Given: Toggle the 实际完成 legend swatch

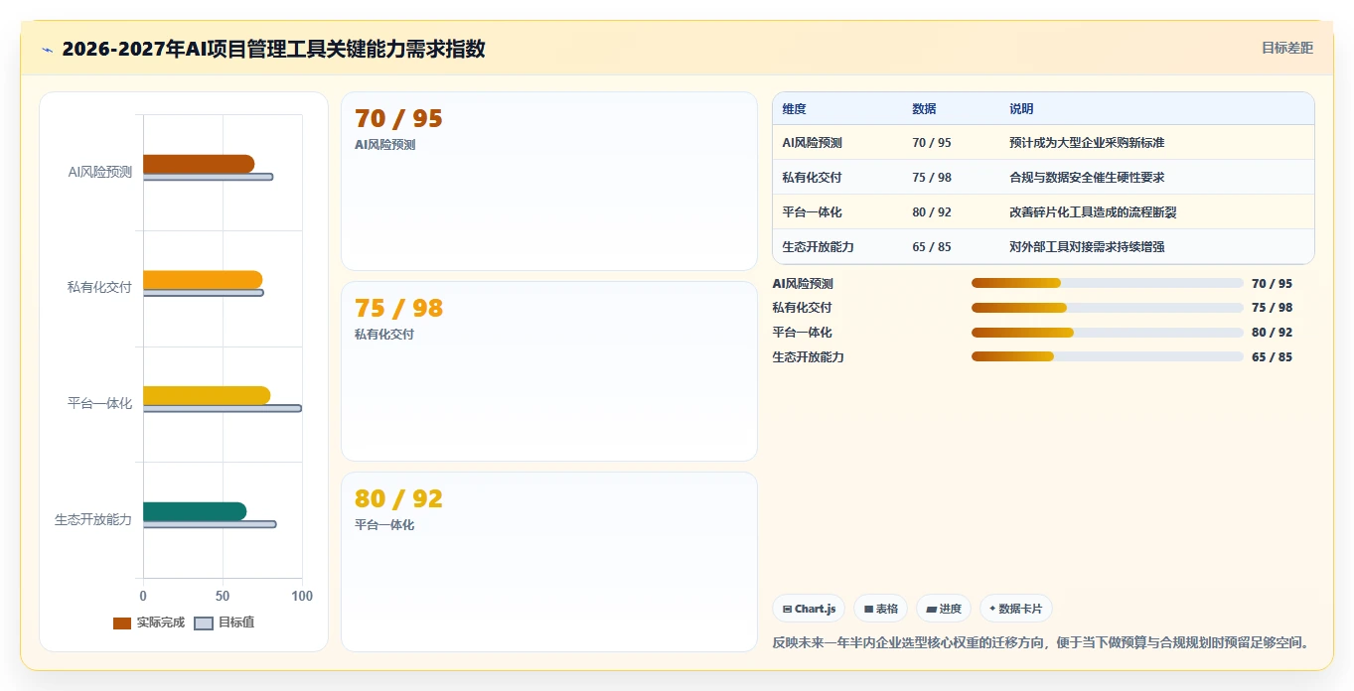Looking at the screenshot, I should click(x=122, y=623).
